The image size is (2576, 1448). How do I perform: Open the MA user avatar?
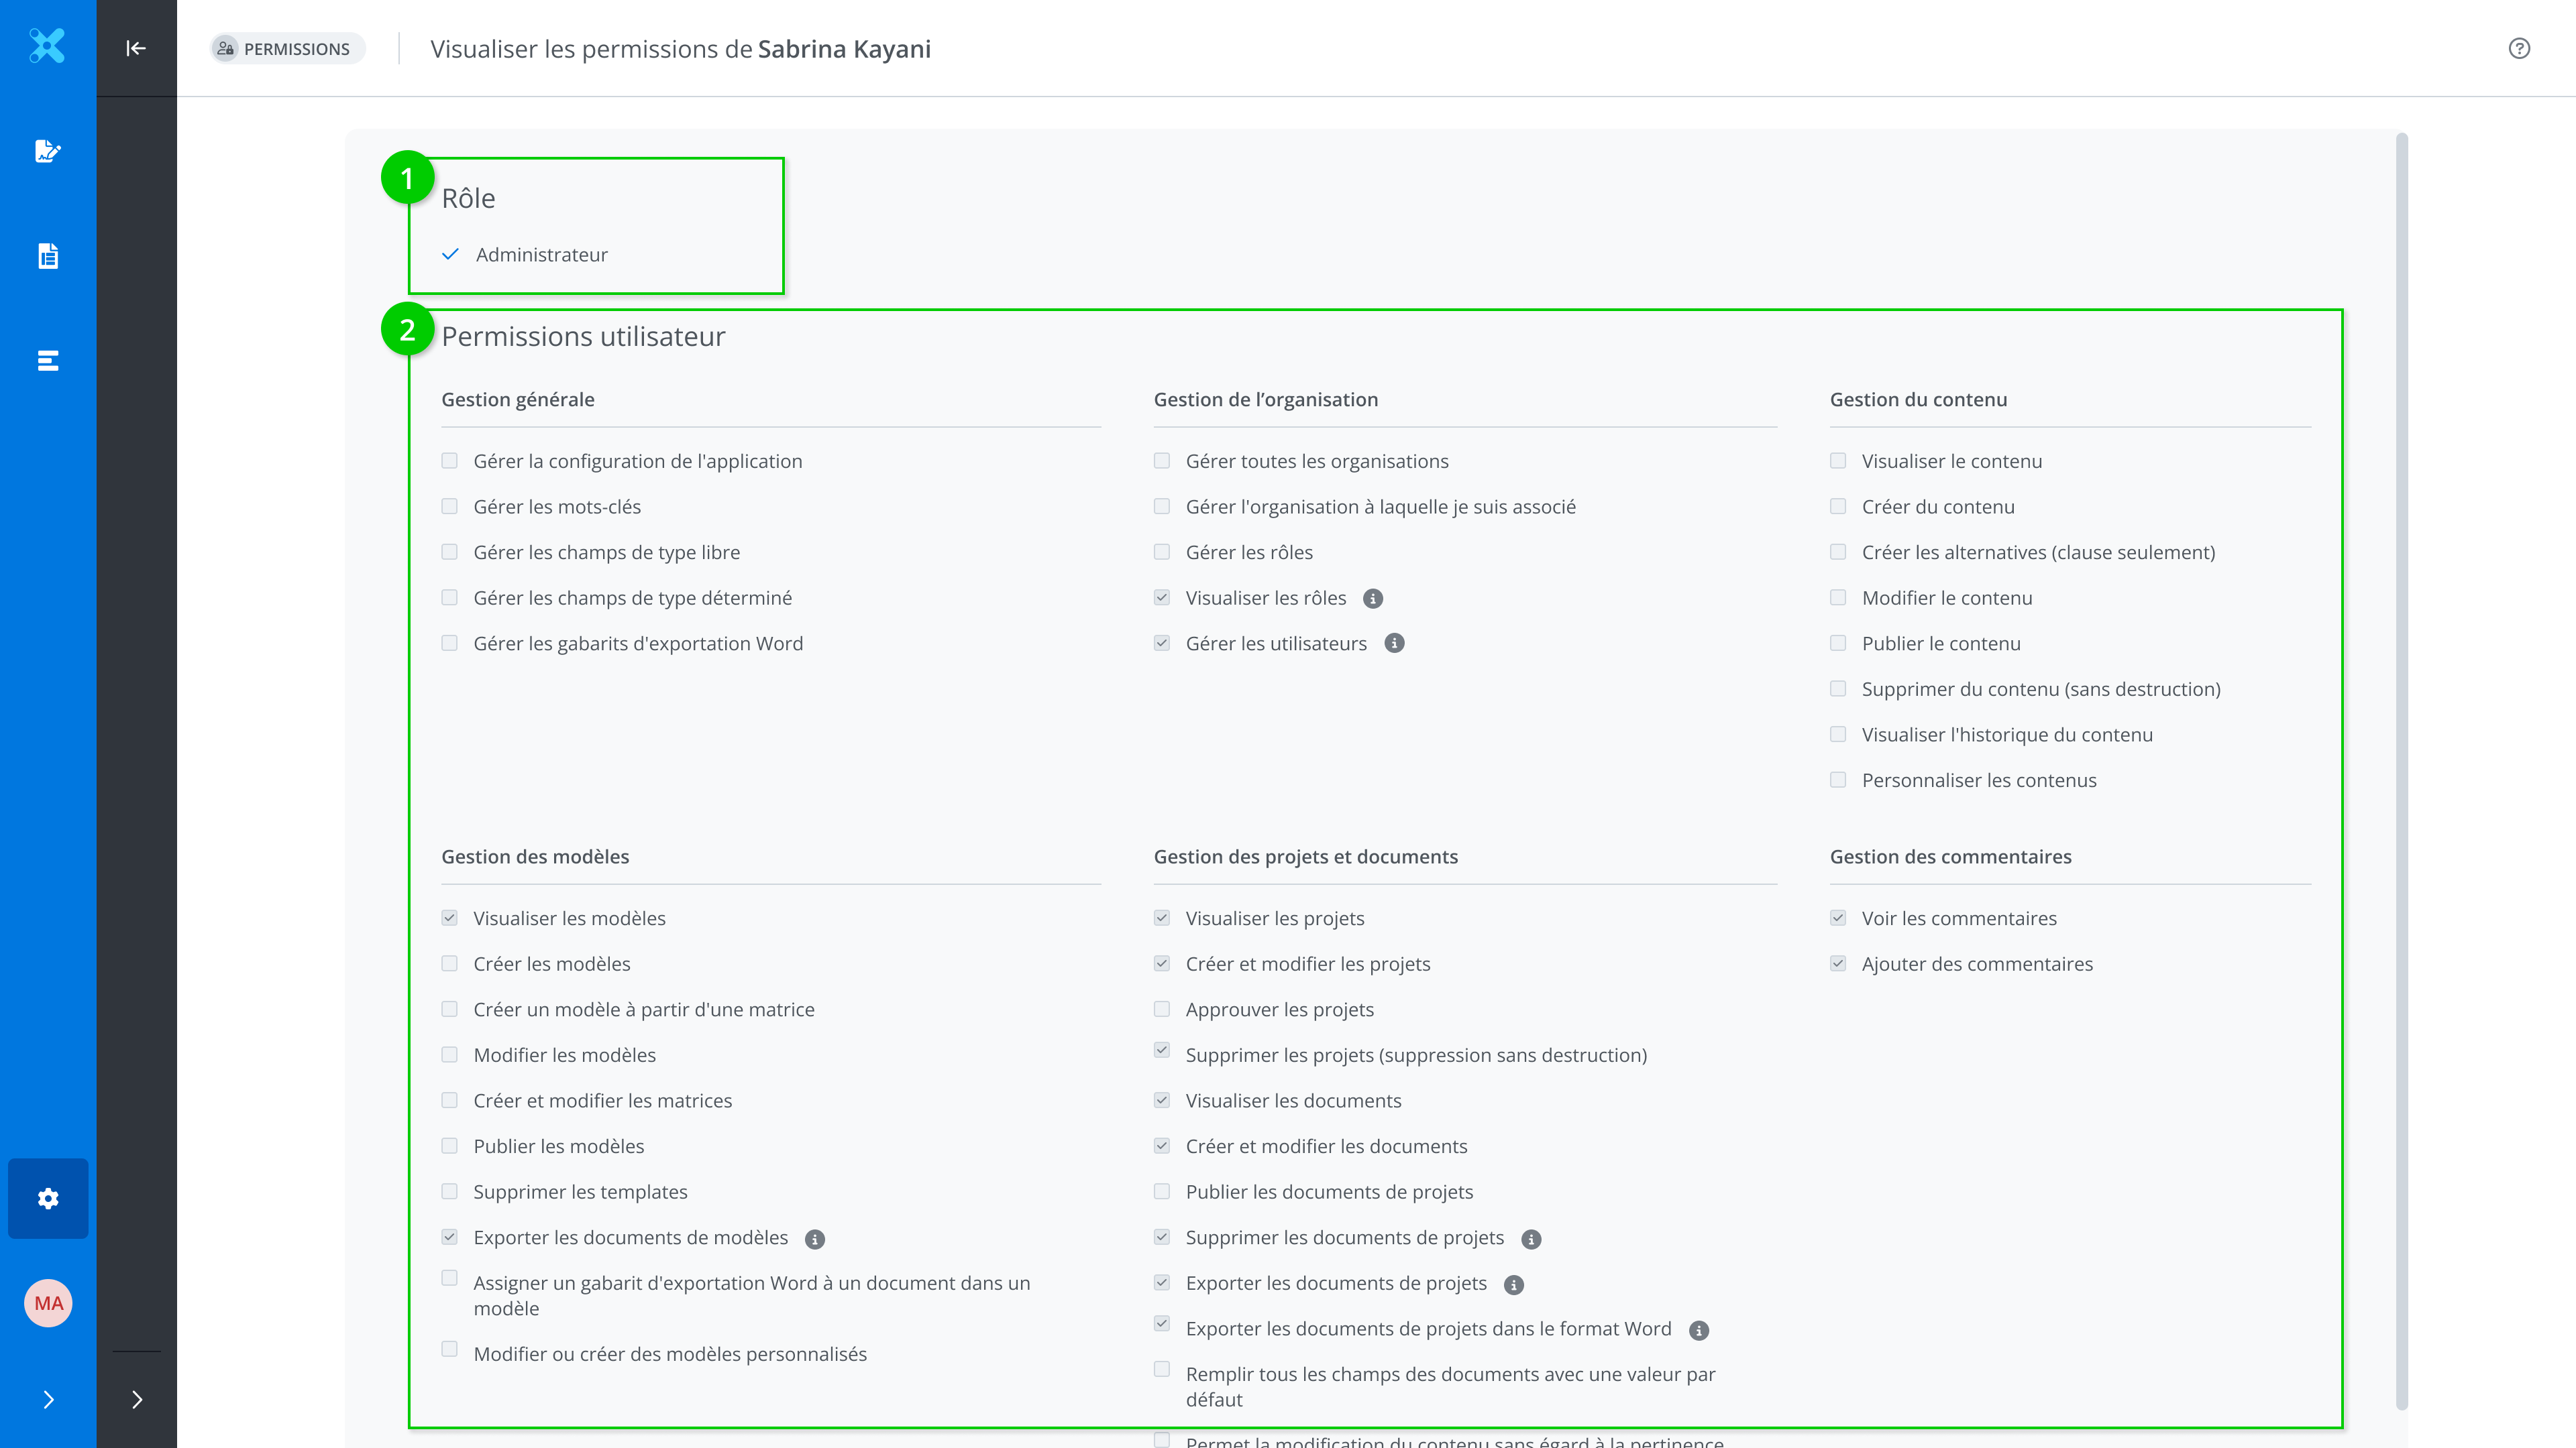tap(48, 1303)
